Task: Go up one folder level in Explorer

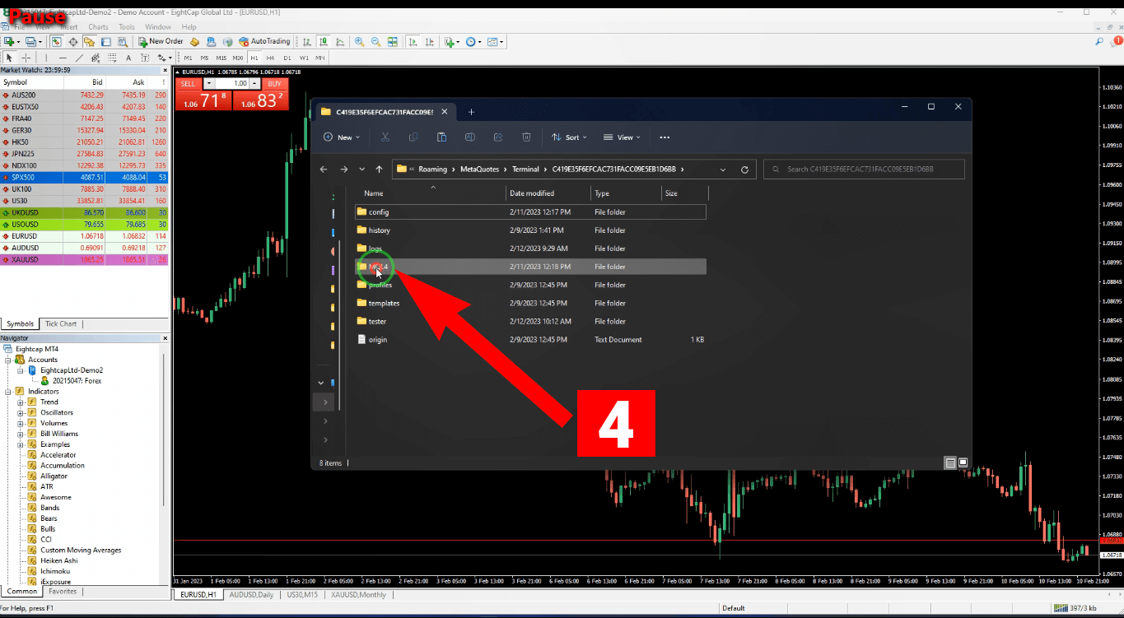Action: point(379,170)
